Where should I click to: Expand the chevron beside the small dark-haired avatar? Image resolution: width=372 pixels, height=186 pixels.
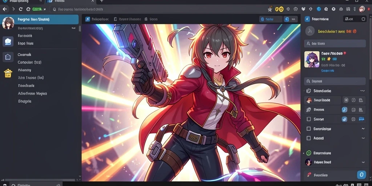pyautogui.click(x=363, y=162)
